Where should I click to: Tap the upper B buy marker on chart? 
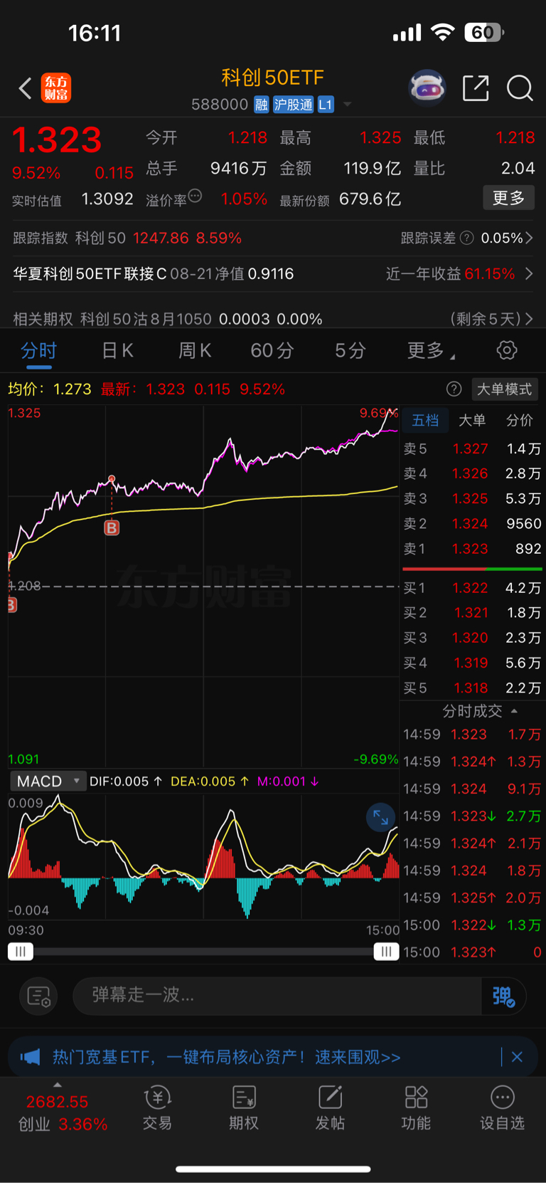[x=112, y=527]
